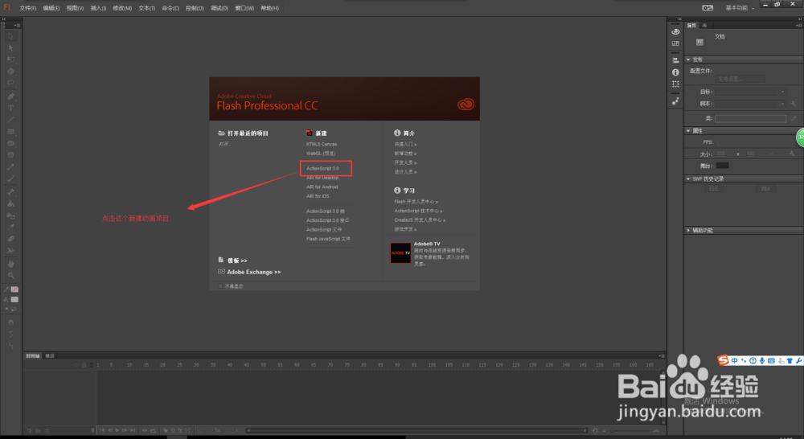Click the timeline lock-all-layers icon
This screenshot has height=439, width=804.
pyautogui.click(x=84, y=365)
